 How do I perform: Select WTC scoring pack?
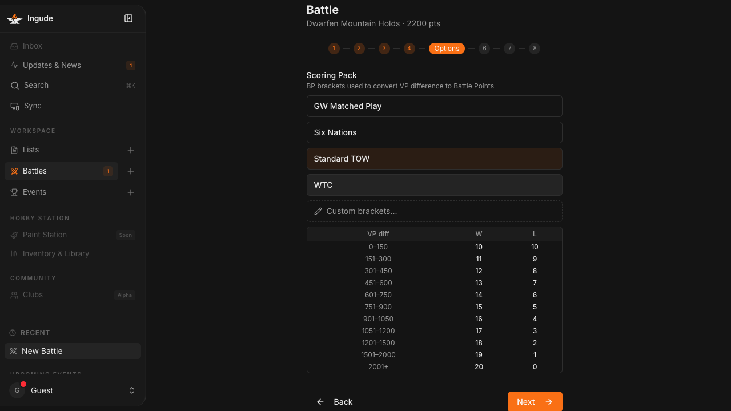(435, 185)
